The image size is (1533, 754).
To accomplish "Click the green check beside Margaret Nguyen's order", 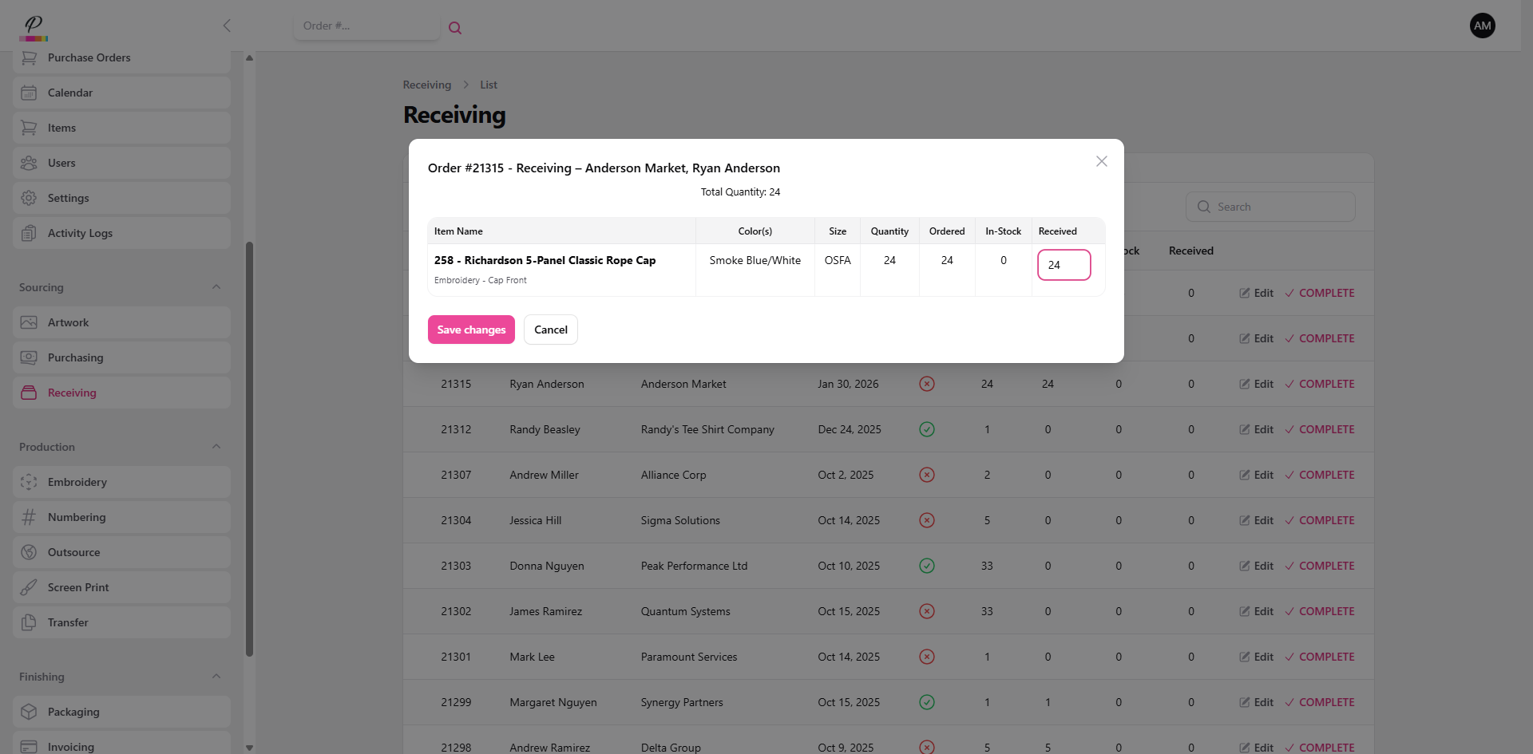I will tap(927, 702).
